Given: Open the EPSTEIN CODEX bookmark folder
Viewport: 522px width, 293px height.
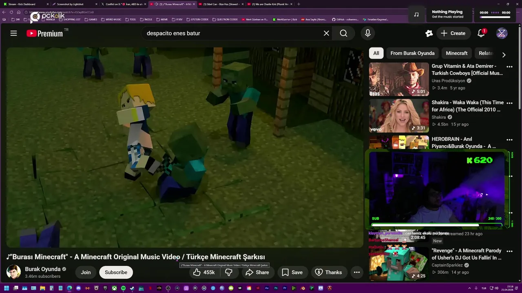Looking at the screenshot, I should (x=198, y=20).
